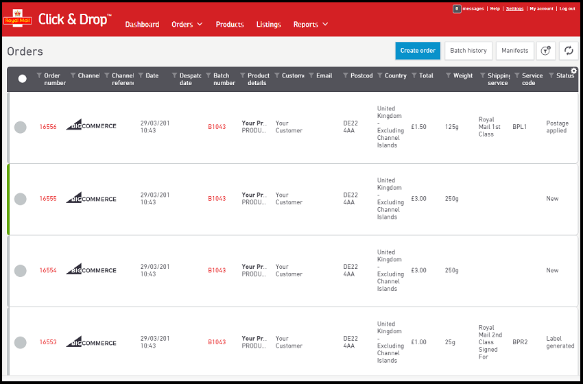Viewport: 583px width, 384px height.
Task: Click the BPL1 service code cell
Action: click(520, 127)
